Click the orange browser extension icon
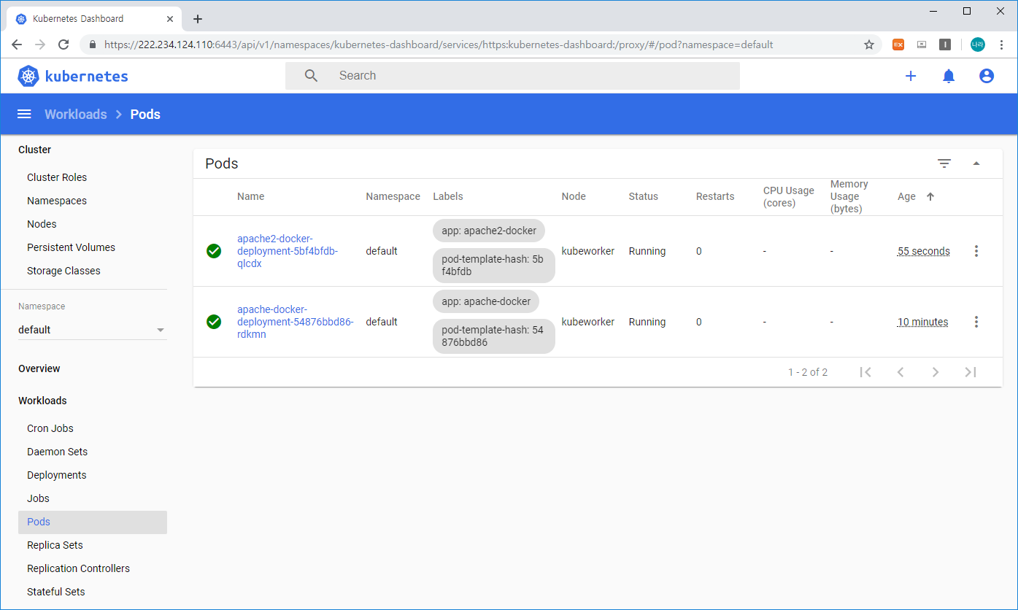The width and height of the screenshot is (1018, 610). [898, 45]
